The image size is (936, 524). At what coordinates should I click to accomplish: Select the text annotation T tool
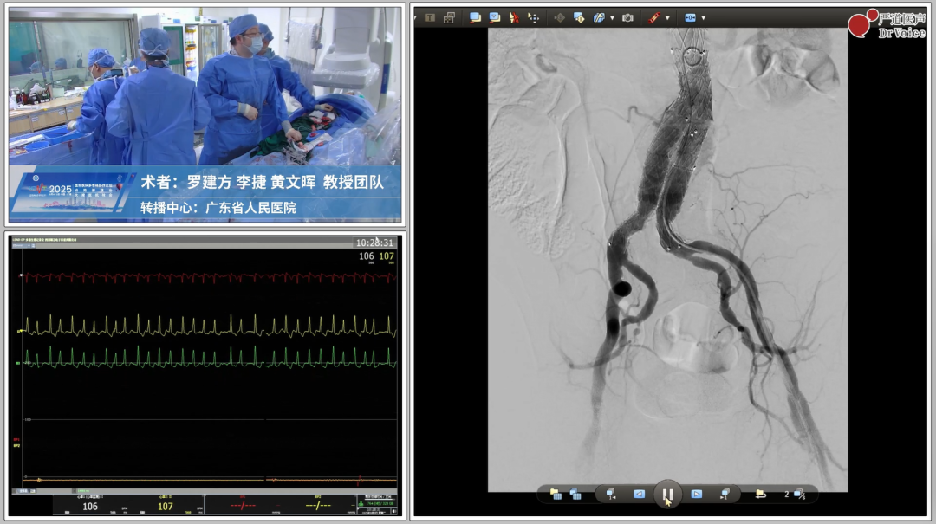(x=429, y=17)
